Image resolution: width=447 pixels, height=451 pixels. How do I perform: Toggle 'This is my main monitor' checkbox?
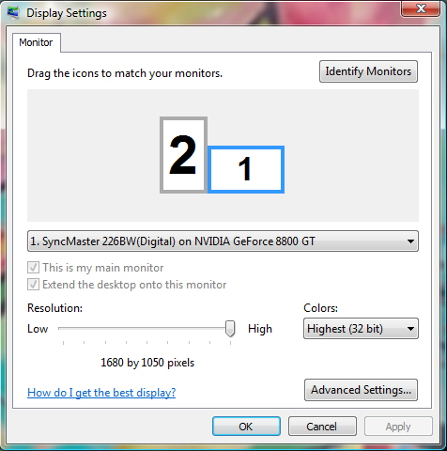point(33,268)
